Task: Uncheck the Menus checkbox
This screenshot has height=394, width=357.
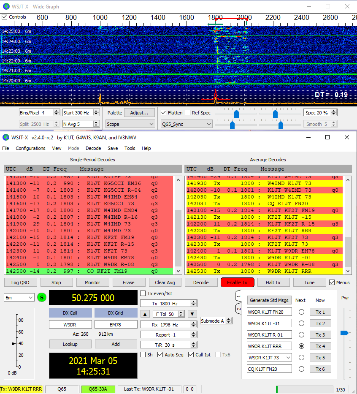Action: pos(332,283)
